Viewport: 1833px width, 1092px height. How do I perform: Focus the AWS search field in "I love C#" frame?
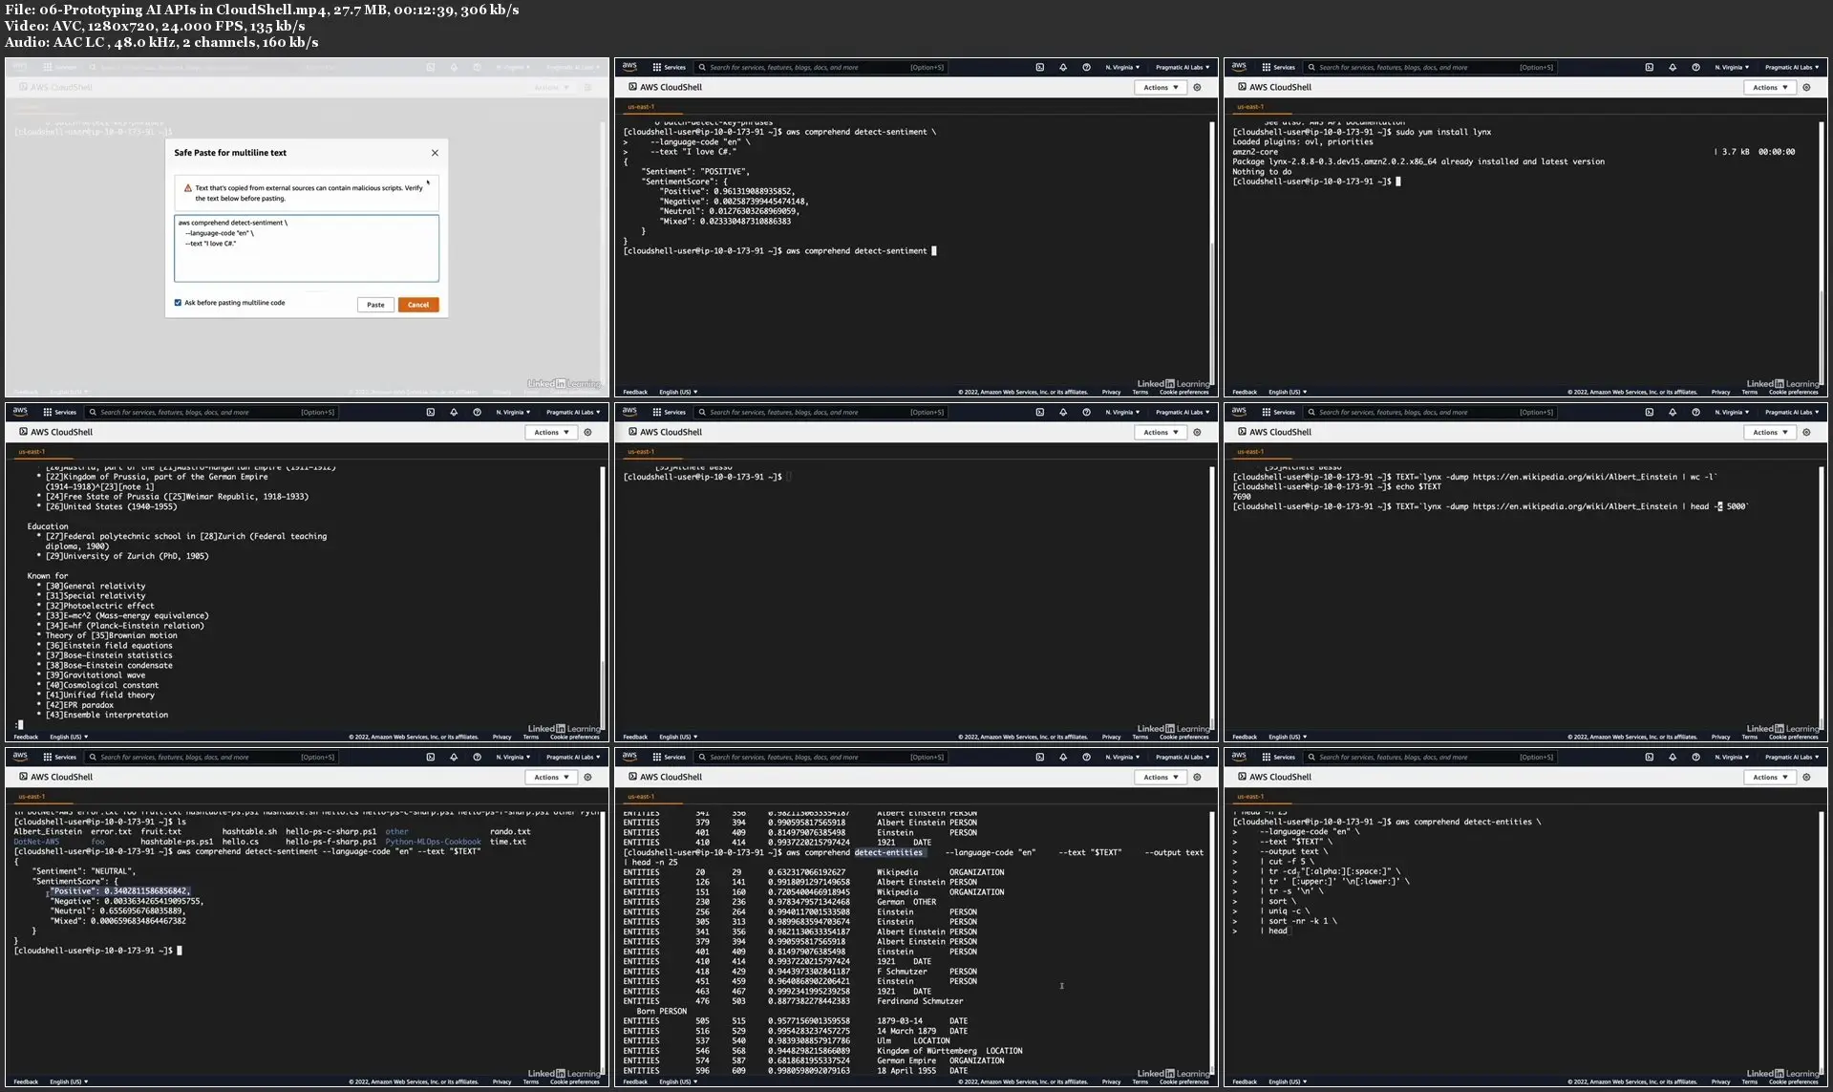(x=821, y=67)
